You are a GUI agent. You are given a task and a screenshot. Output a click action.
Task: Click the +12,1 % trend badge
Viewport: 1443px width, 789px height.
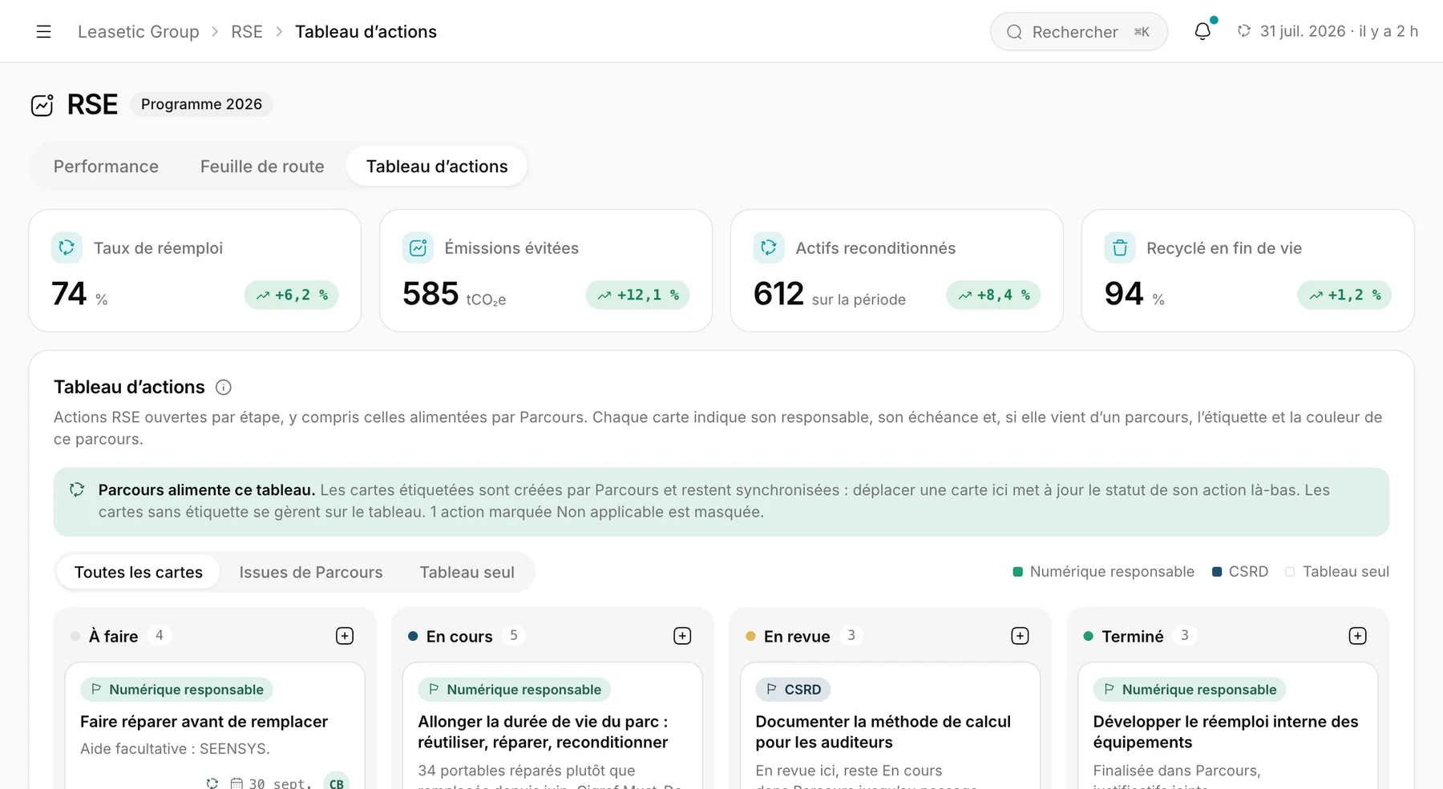638,295
